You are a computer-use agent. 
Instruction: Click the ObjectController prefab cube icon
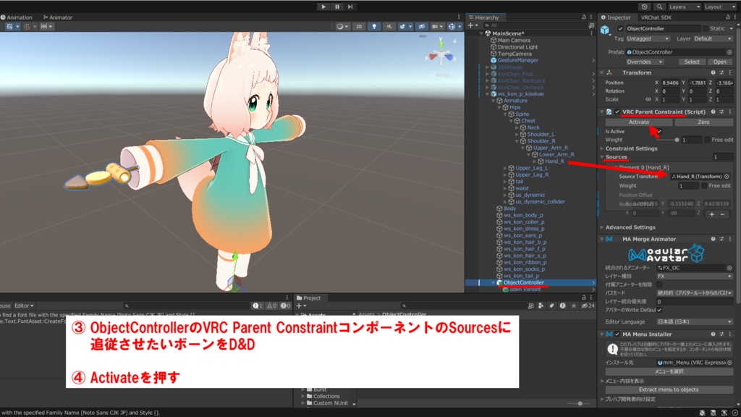(605, 29)
